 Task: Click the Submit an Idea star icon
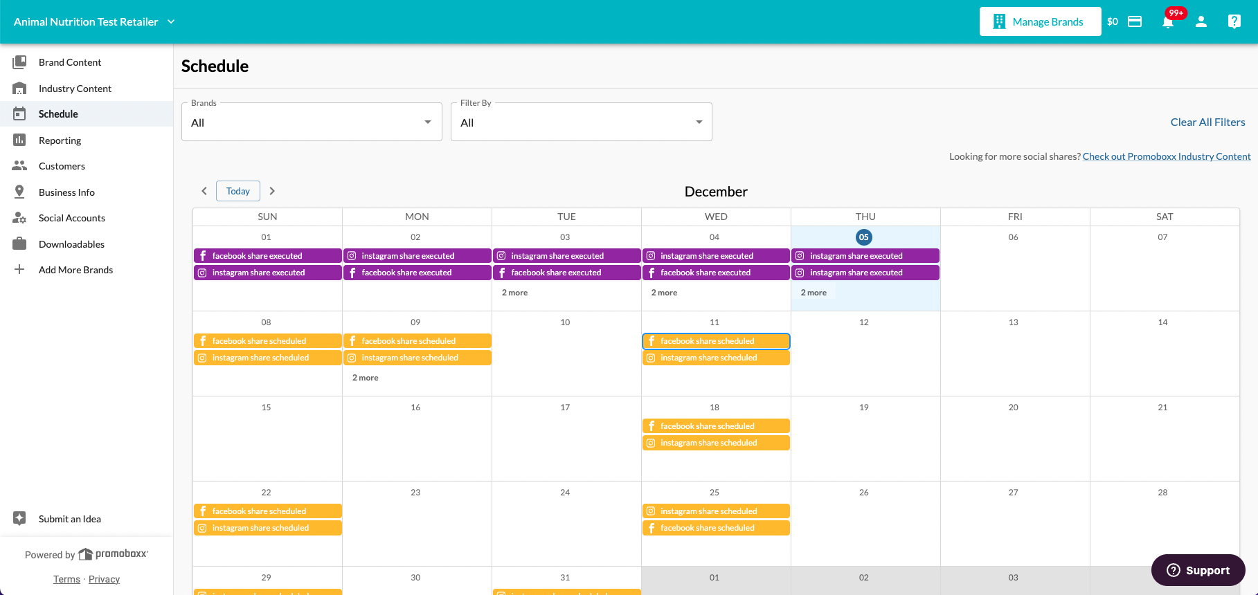tap(19, 518)
